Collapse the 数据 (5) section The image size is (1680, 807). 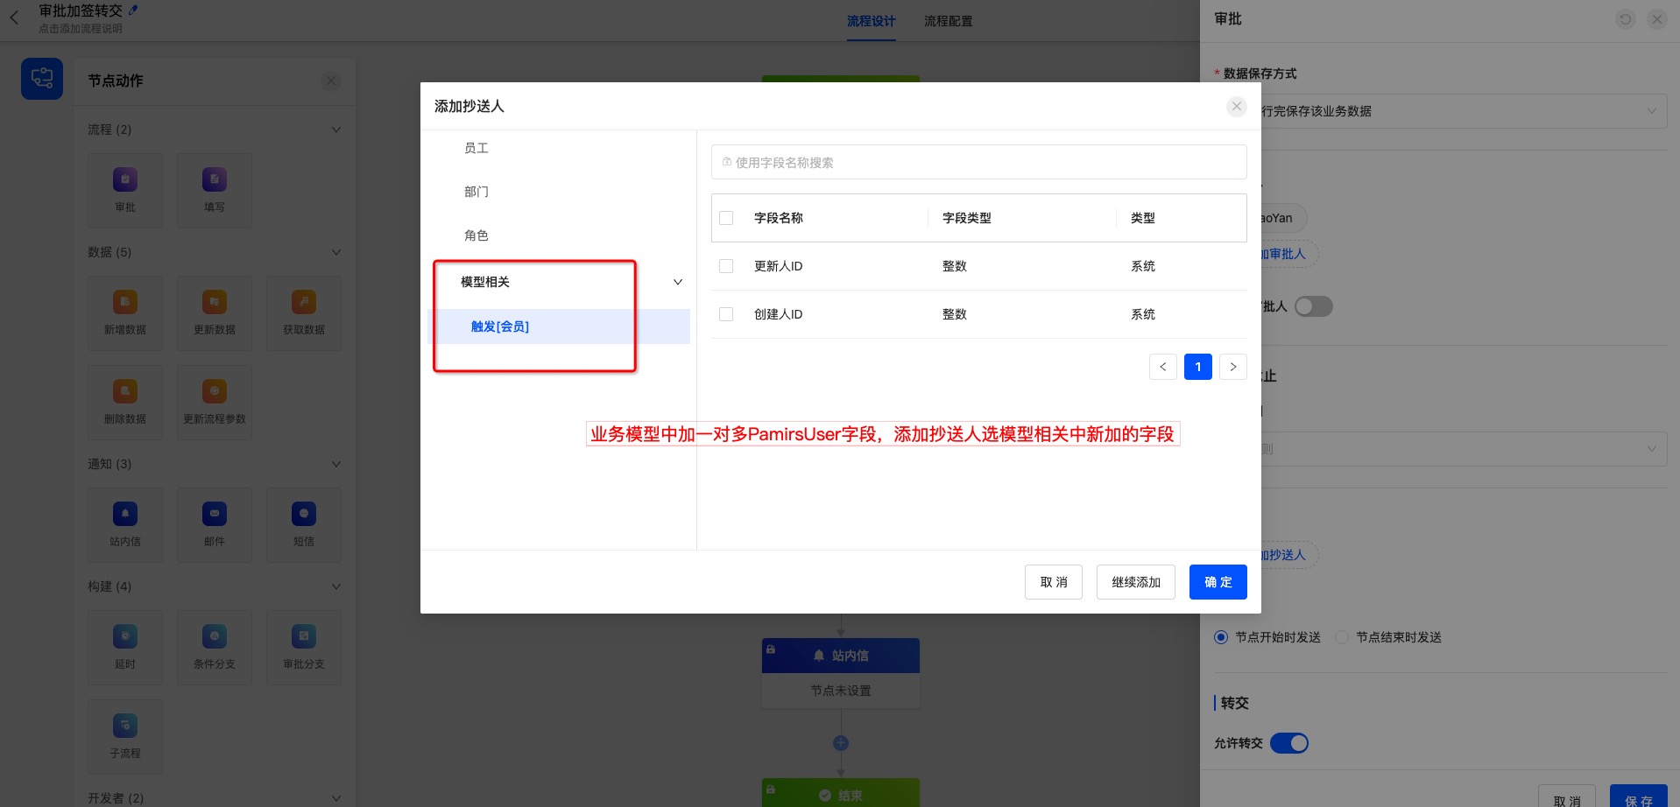(336, 252)
